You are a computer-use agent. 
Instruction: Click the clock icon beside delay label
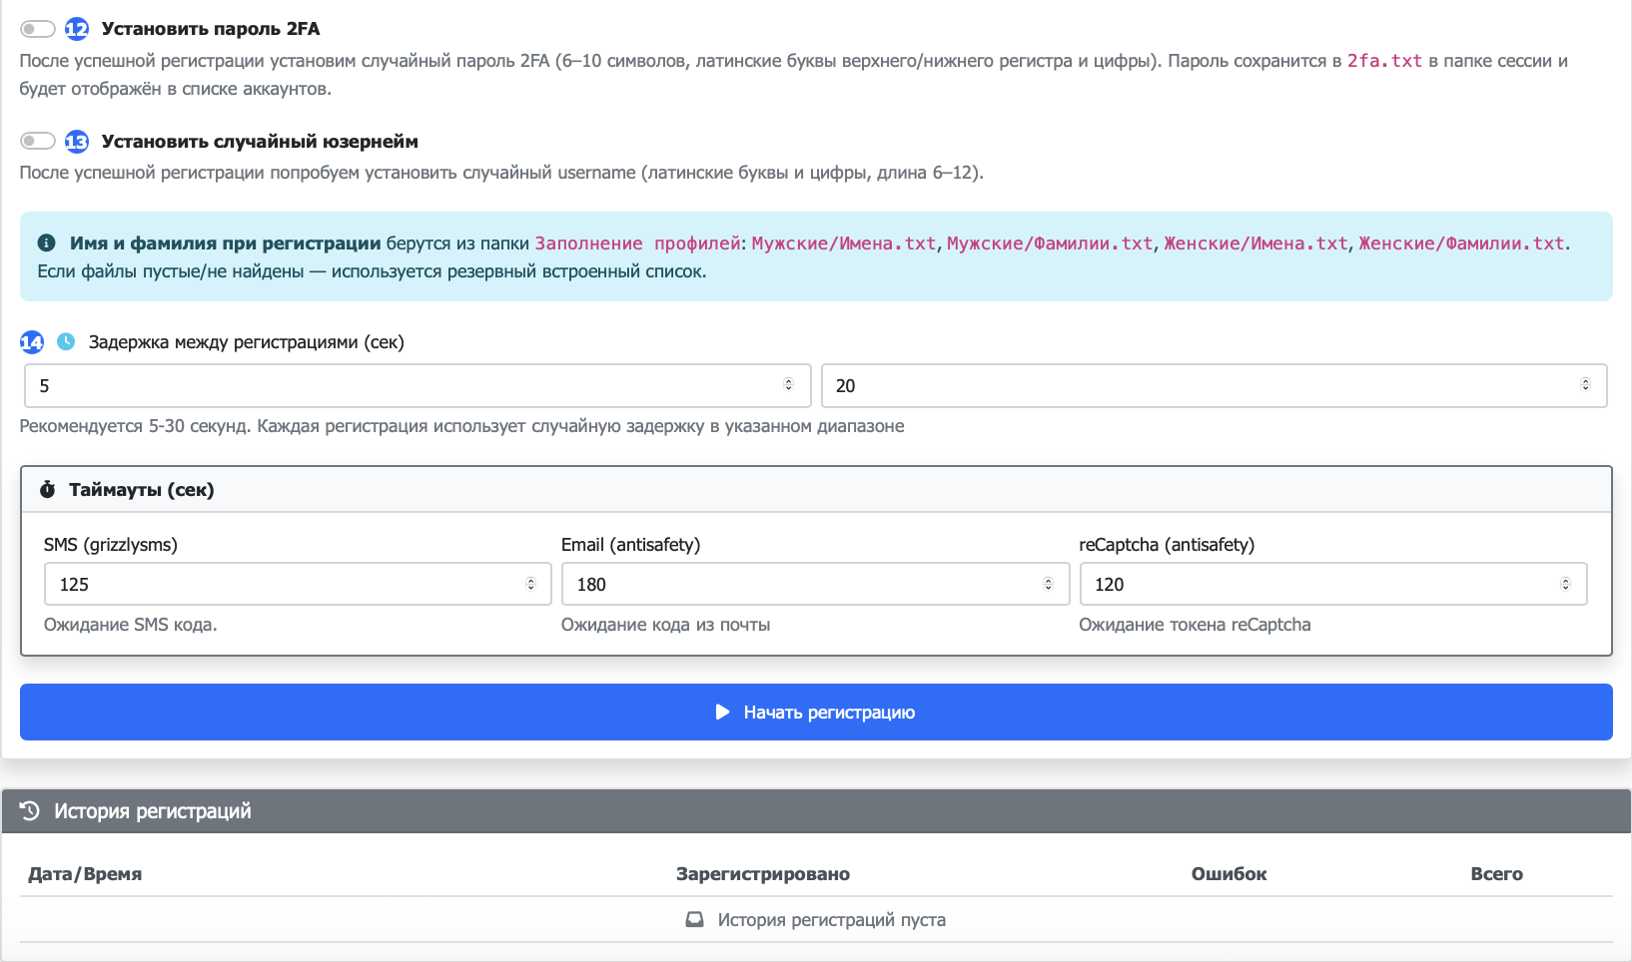coord(66,341)
